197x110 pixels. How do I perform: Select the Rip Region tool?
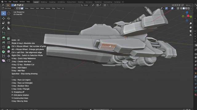[9, 61]
